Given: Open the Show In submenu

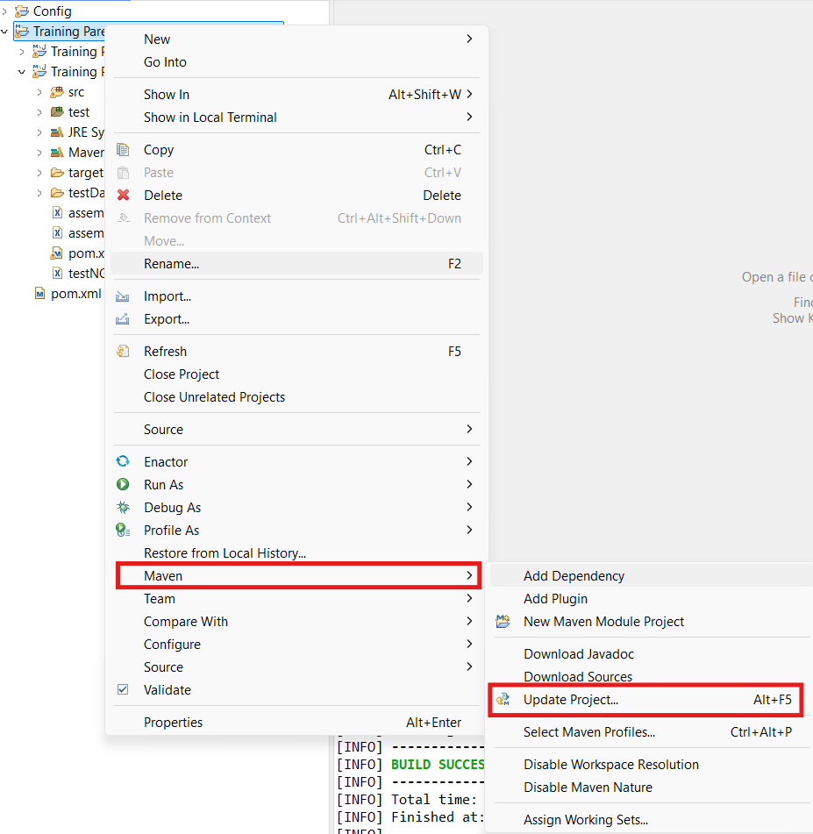Looking at the screenshot, I should [297, 95].
